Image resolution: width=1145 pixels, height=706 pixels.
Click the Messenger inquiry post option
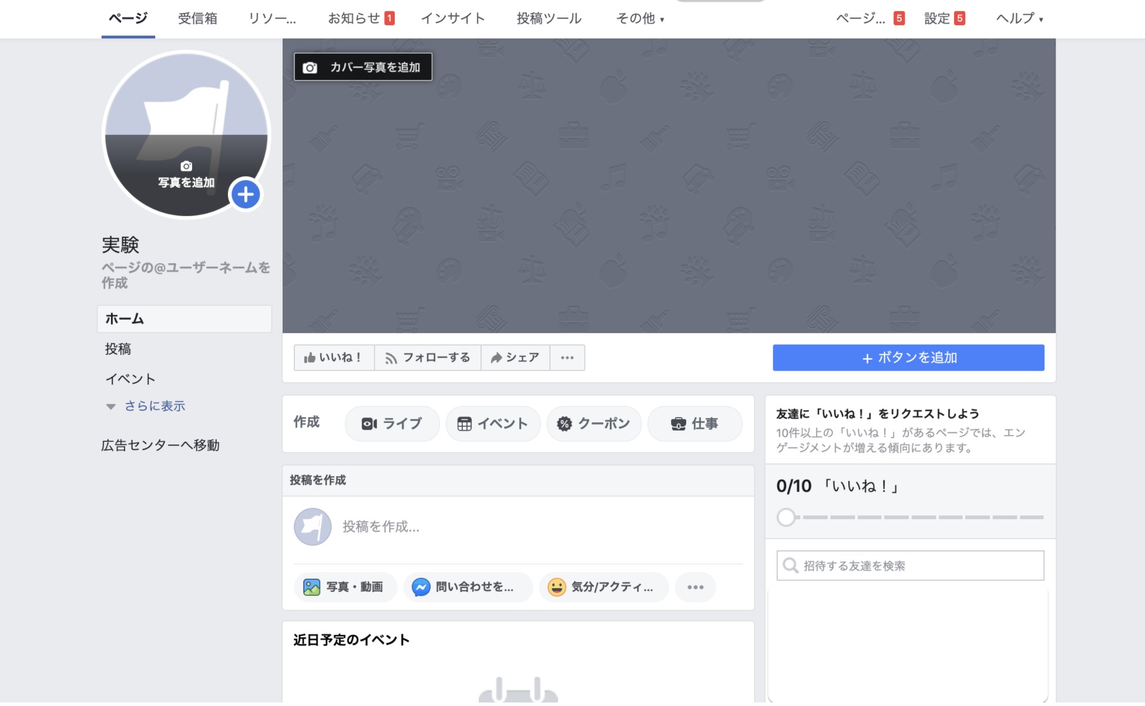[x=467, y=587]
